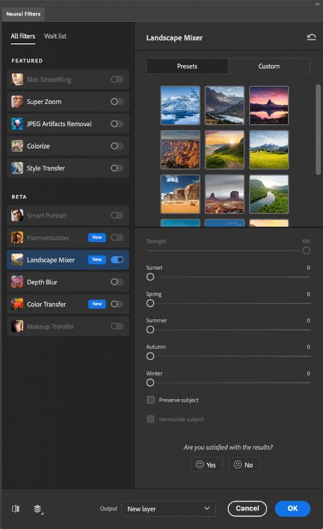Turn on the Style Transfer toggle
Image resolution: width=323 pixels, height=529 pixels.
point(117,168)
